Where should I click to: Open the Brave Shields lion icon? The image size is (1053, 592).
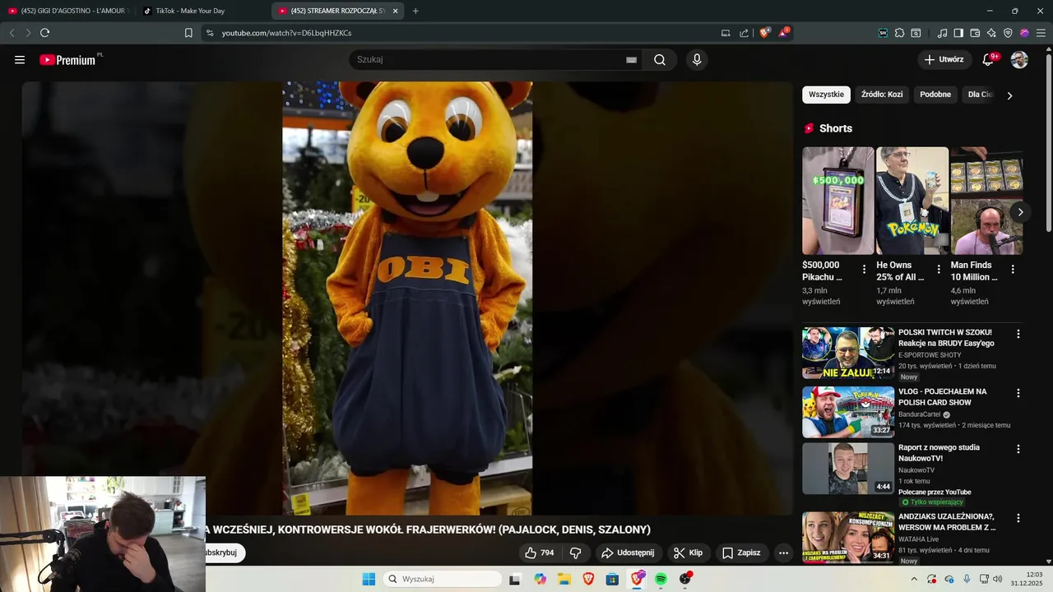click(x=764, y=33)
